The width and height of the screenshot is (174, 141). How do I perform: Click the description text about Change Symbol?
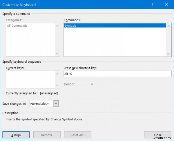coord(44,119)
